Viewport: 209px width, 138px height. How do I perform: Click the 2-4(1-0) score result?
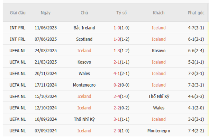pyautogui.click(x=122, y=96)
